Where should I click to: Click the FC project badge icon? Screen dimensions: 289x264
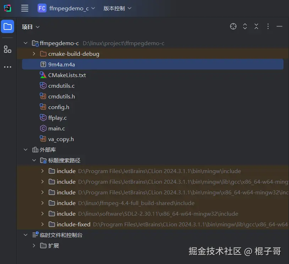(x=42, y=8)
